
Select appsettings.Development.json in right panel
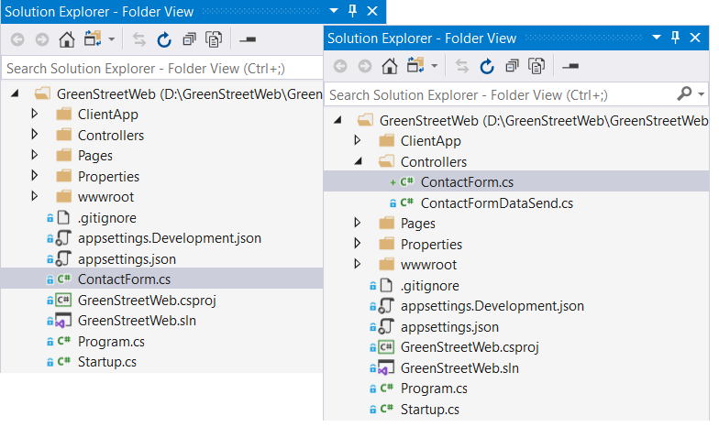coord(492,306)
